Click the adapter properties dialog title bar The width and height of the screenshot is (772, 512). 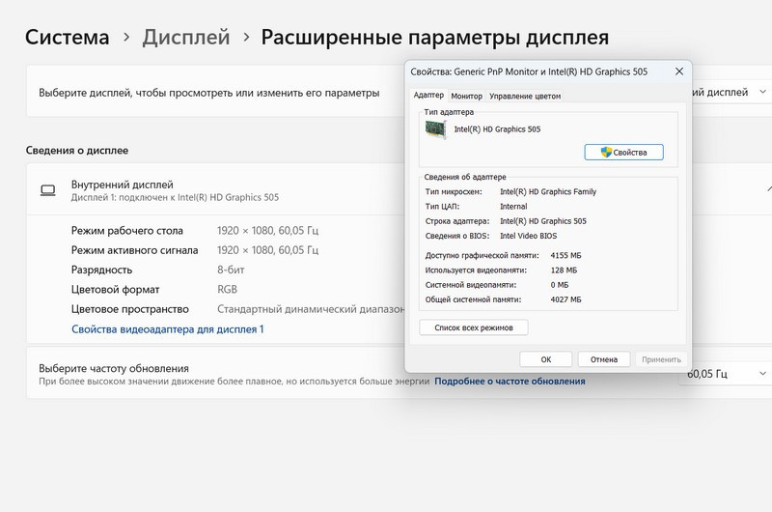[531, 71]
